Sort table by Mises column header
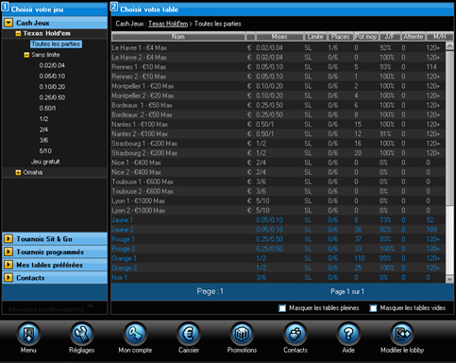The width and height of the screenshot is (456, 363). coord(279,37)
